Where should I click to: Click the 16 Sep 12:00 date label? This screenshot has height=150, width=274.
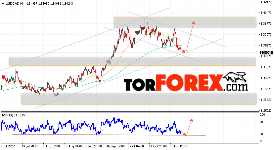[116, 146]
